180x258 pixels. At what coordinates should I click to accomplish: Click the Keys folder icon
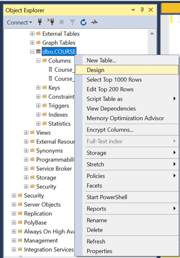(44, 88)
